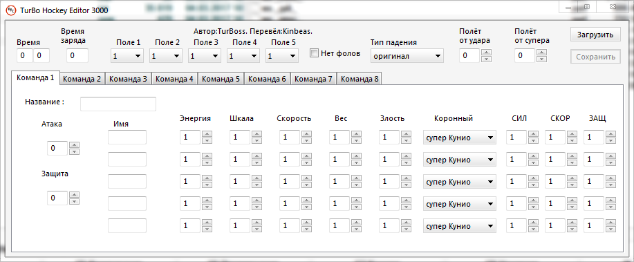The height and width of the screenshot is (262, 634).
Task: Click the fifth Имя text field
Action: click(x=127, y=225)
